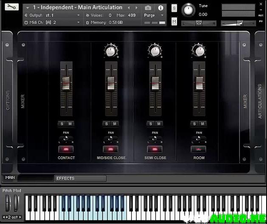Image resolution: width=267 pixels, height=224 pixels.
Task: Click the Mod wheel
Action: point(16,203)
